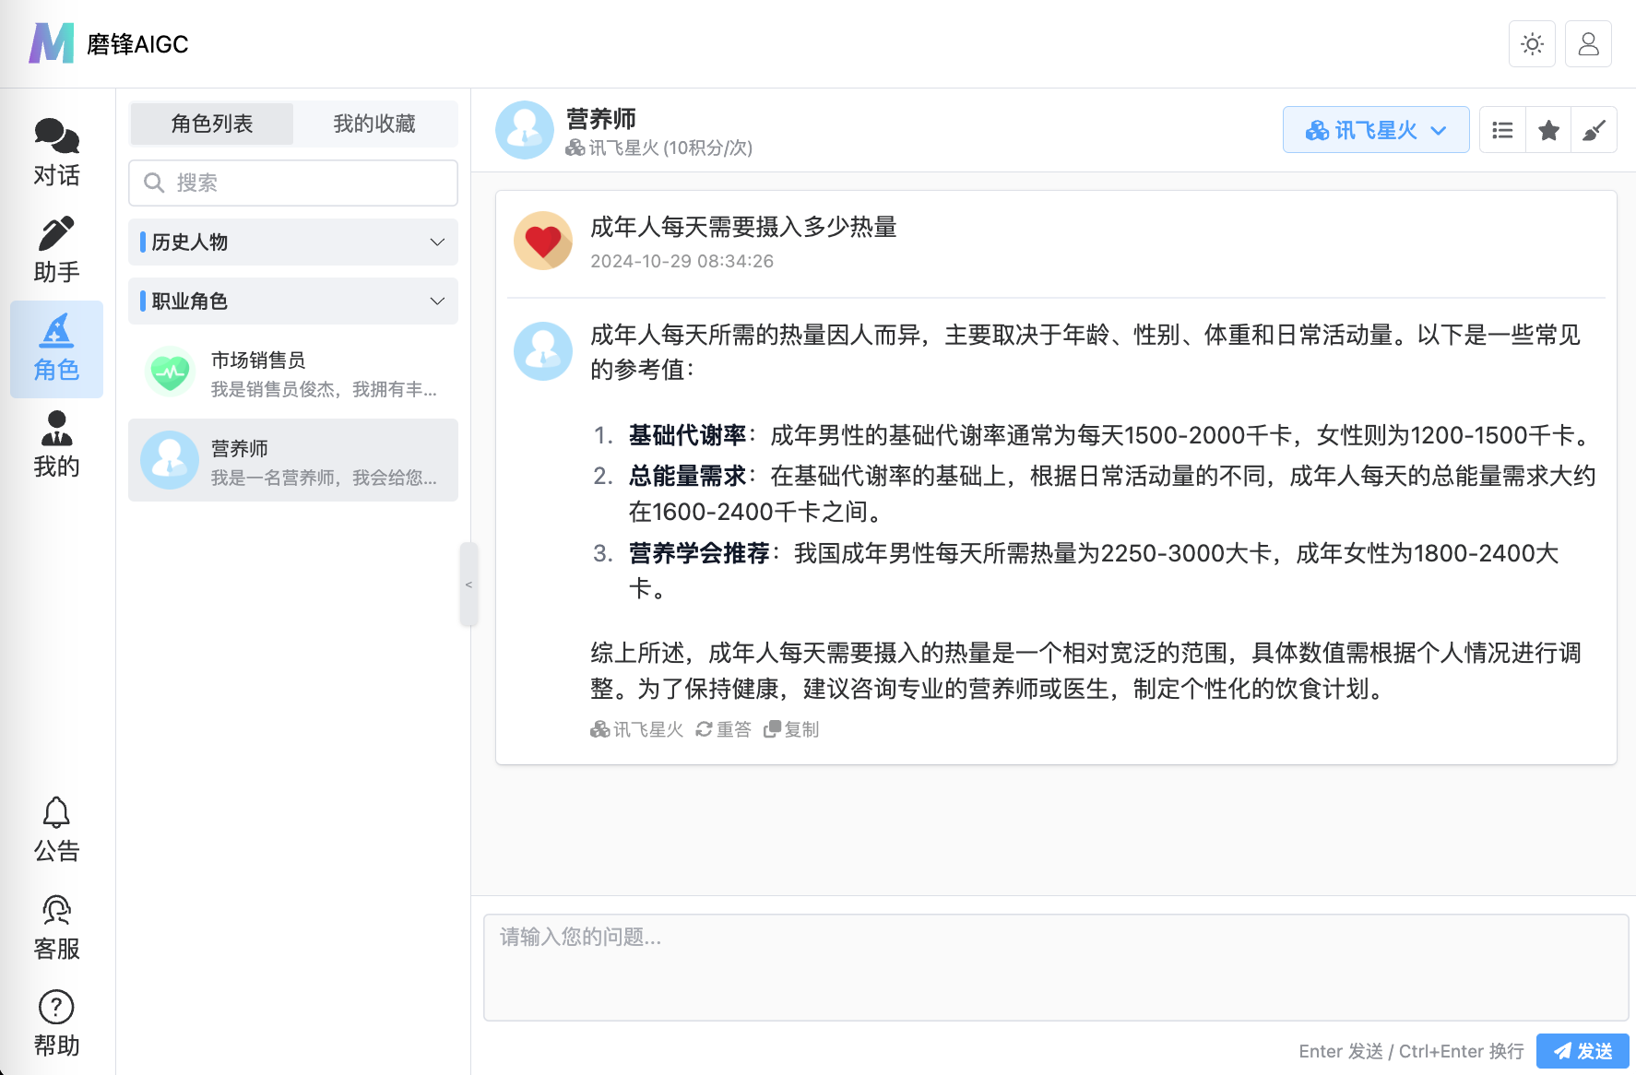Open the 讯飞星火 model dropdown
1636x1075 pixels.
coord(1375,131)
